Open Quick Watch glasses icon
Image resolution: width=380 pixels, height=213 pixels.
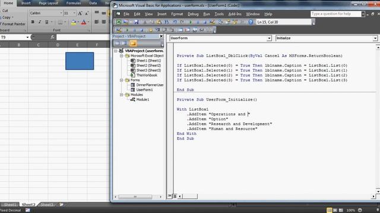(201, 30)
